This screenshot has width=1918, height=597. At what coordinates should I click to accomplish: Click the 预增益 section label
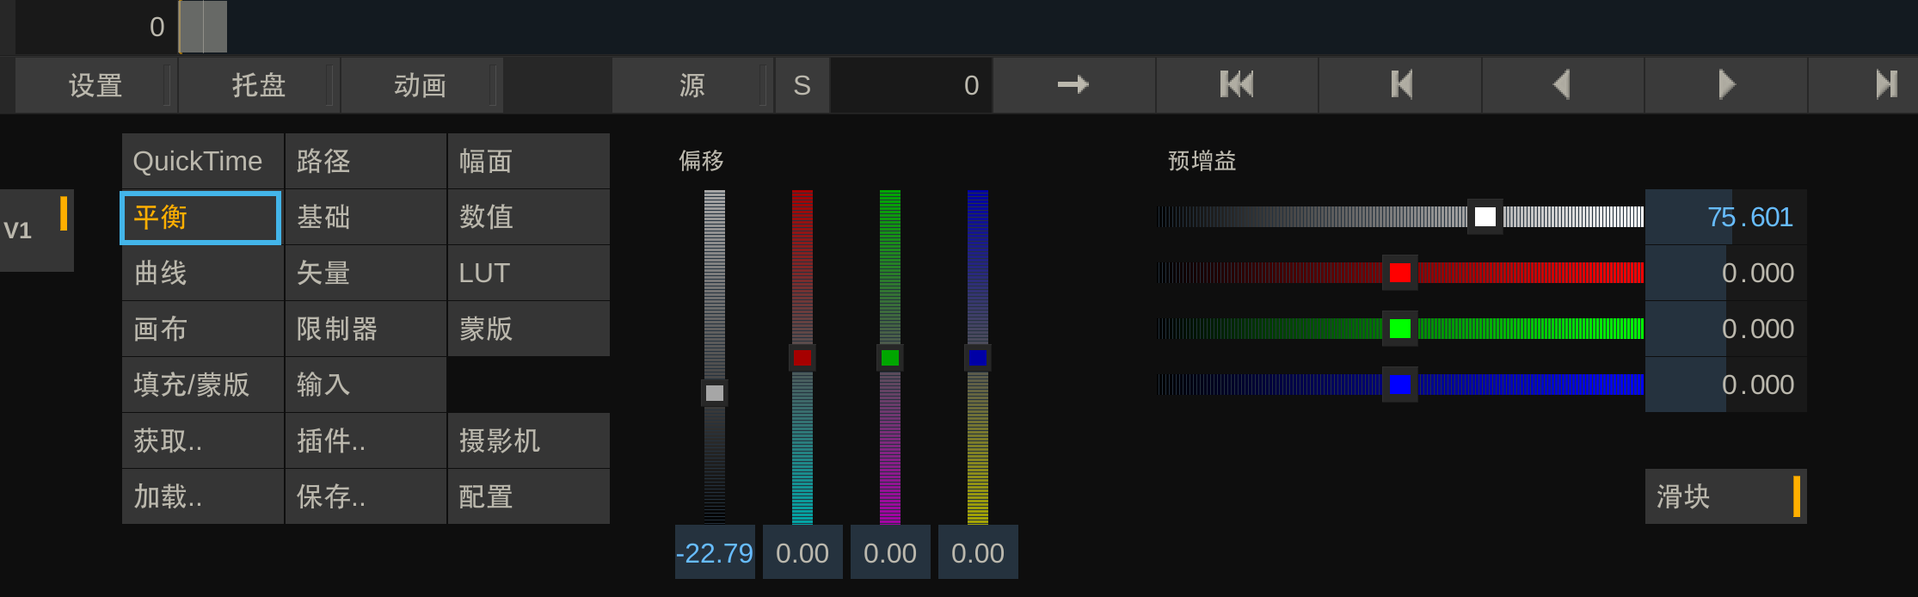coord(1202,161)
